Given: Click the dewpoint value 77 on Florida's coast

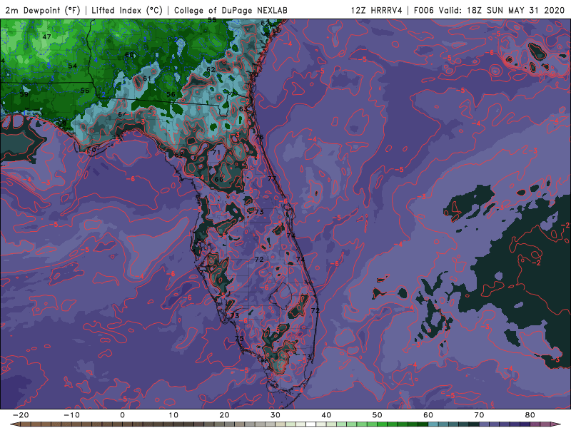Looking at the screenshot, I should point(272,179).
